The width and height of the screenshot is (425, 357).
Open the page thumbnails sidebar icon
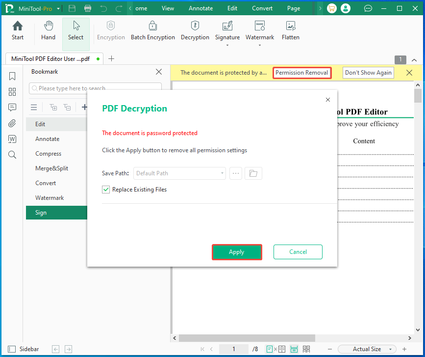point(12,92)
